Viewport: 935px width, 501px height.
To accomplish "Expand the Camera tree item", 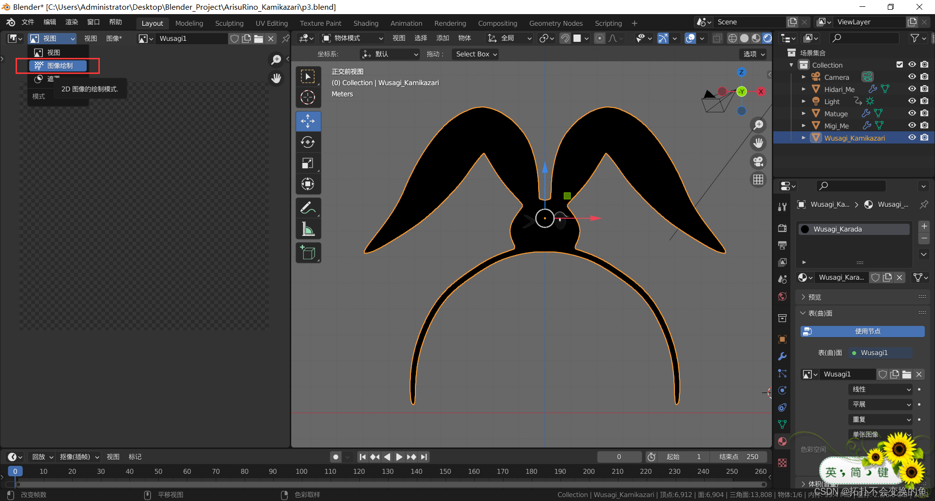I will [804, 77].
